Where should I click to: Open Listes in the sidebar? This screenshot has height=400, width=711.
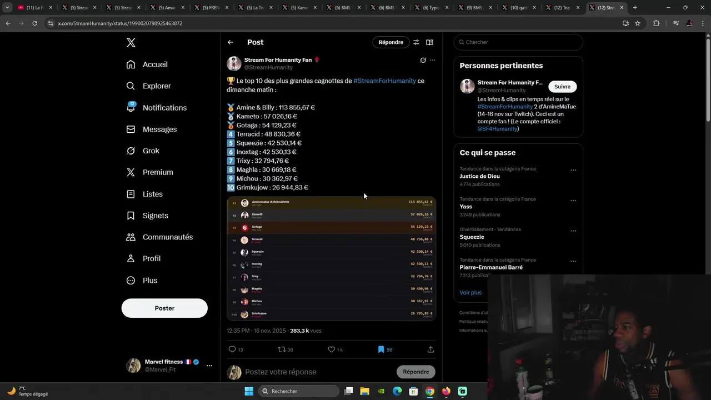tap(144, 194)
